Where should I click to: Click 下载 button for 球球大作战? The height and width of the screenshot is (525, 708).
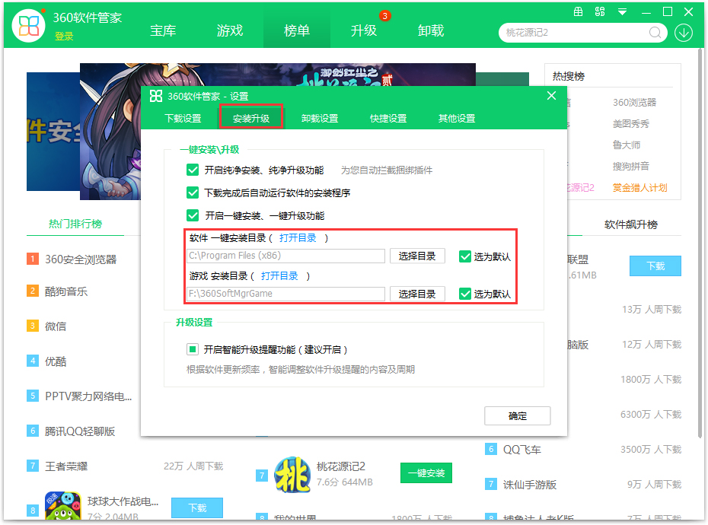pos(197,508)
